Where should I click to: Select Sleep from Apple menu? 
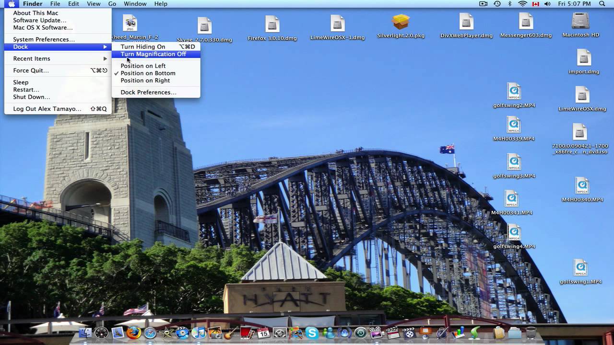click(58, 82)
